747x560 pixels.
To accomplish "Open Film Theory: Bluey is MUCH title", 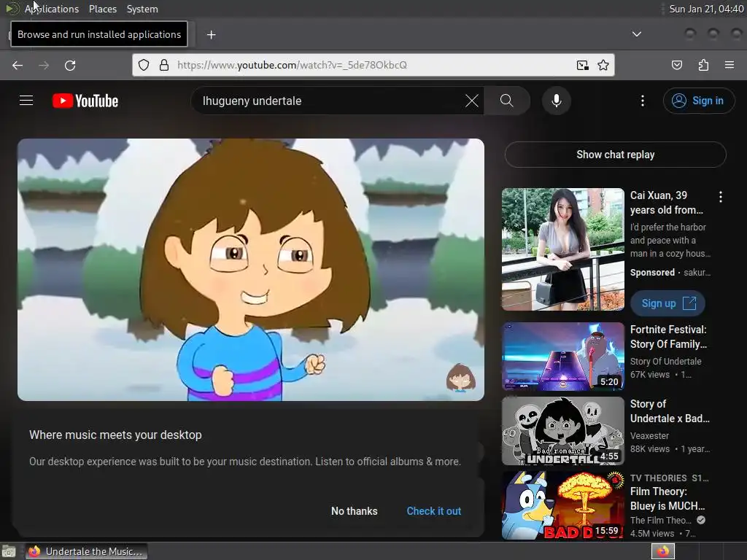I will (x=667, y=499).
